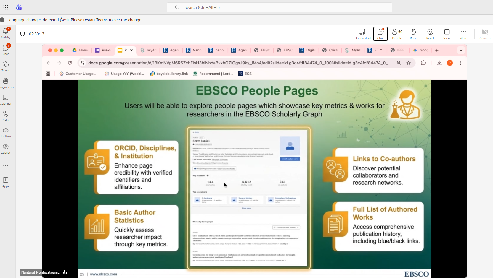
Task: Raise your hand in the meeting
Action: pyautogui.click(x=414, y=34)
